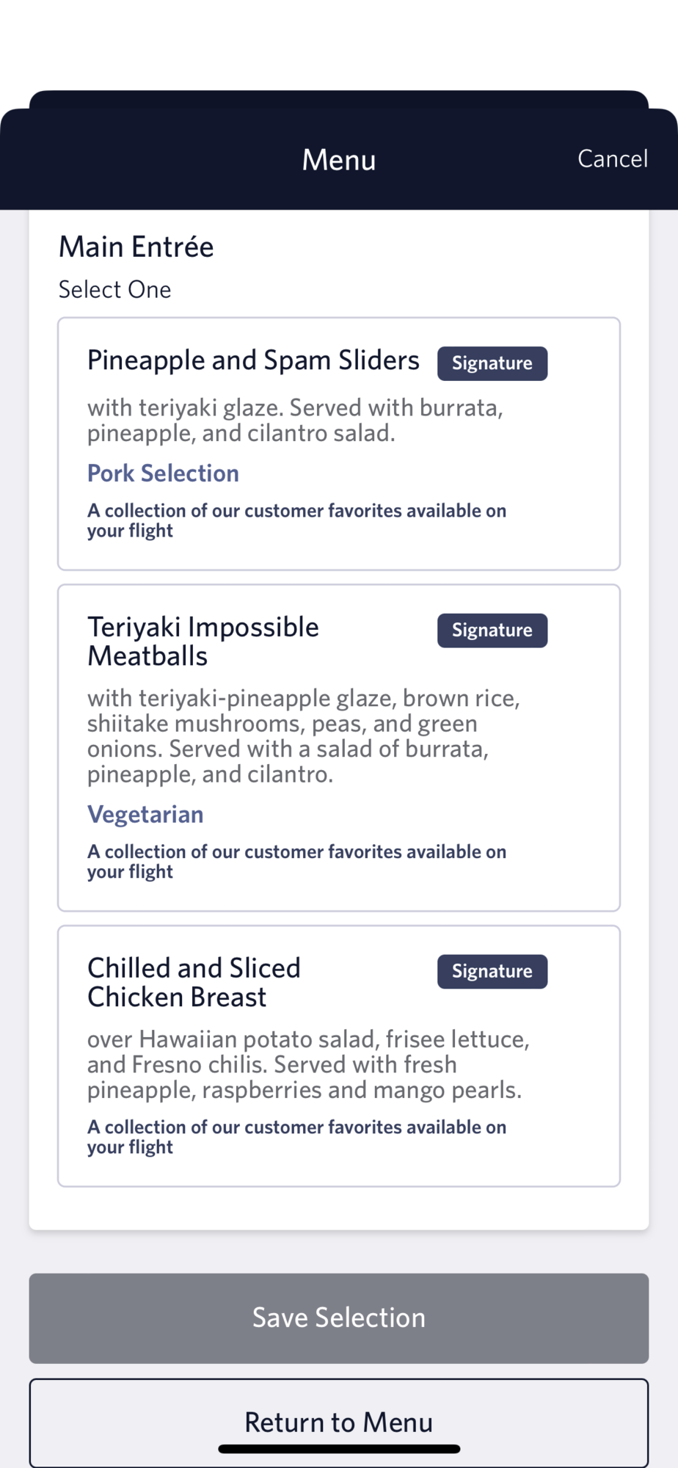Tap customer favorites note under Vegetarian
The height and width of the screenshot is (1468, 678).
click(x=296, y=861)
